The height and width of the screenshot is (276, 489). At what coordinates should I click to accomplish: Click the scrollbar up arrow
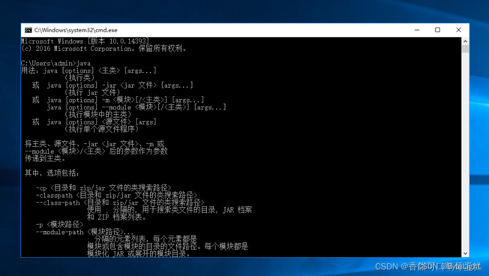pos(465,41)
